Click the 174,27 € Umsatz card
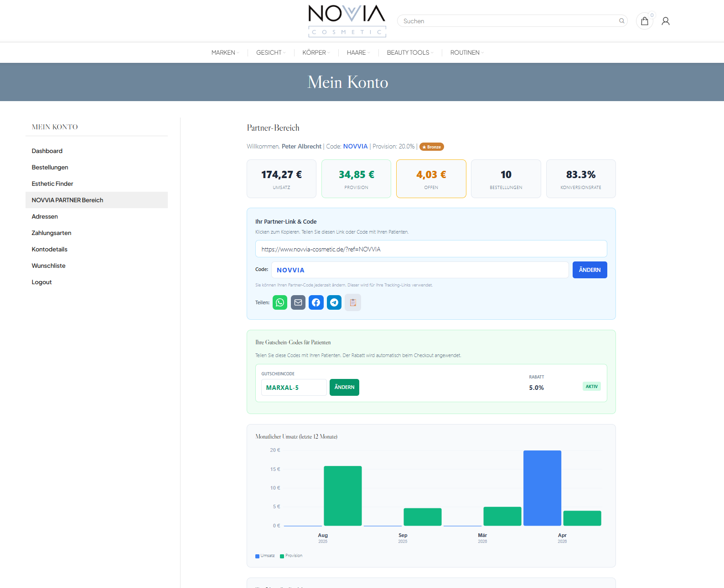The height and width of the screenshot is (588, 724). coord(281,179)
